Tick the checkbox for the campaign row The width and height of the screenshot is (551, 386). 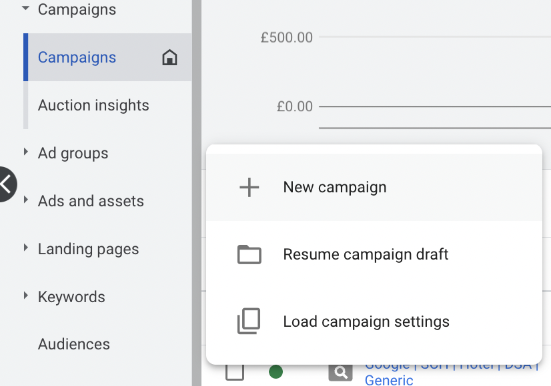pyautogui.click(x=235, y=371)
